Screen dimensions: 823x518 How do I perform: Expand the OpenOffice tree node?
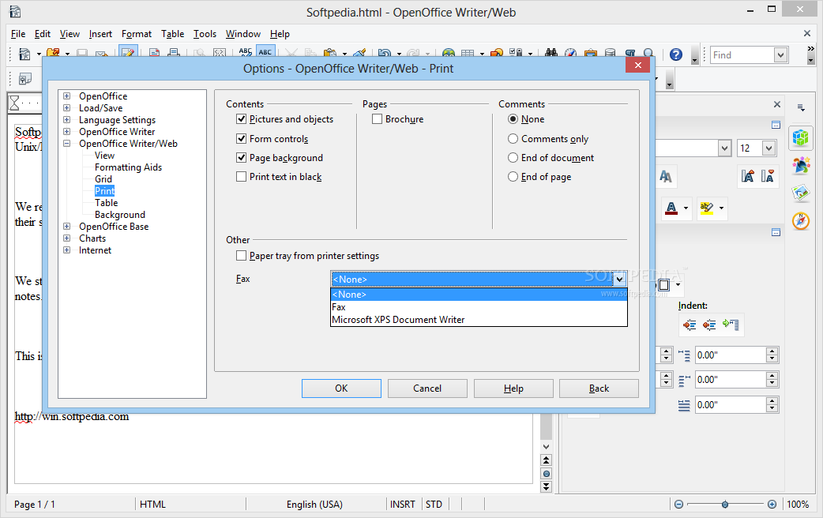coord(66,96)
